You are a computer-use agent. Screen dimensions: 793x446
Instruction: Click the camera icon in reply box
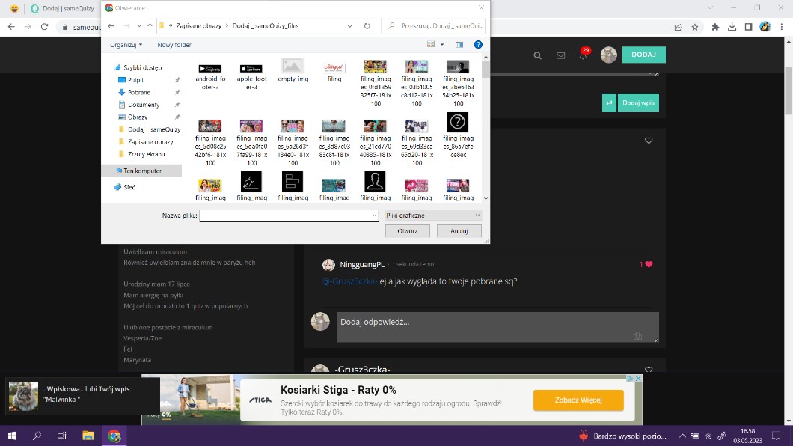point(637,337)
